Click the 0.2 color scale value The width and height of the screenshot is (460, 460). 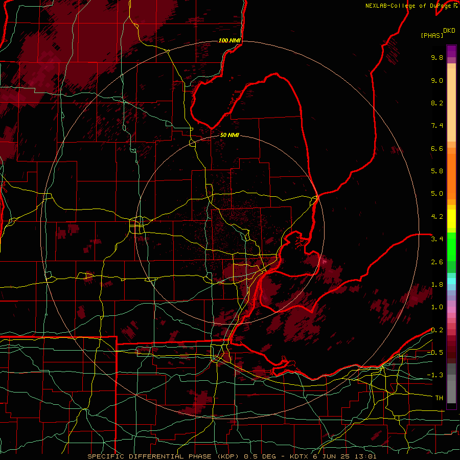[437, 330]
